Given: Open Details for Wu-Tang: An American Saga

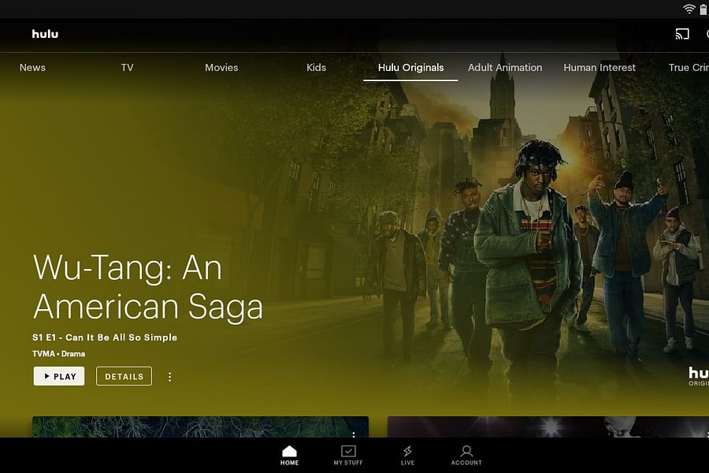Looking at the screenshot, I should [124, 376].
